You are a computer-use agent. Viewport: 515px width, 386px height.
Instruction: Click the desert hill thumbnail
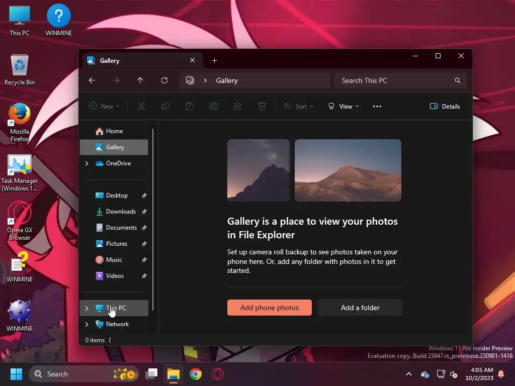pos(348,170)
